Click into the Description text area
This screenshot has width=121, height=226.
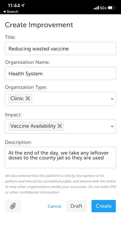(x=60, y=158)
